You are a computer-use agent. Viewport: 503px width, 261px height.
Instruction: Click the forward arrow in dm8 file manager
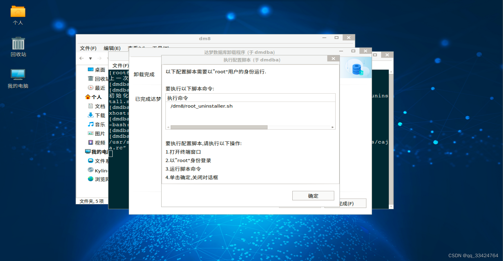(x=99, y=58)
